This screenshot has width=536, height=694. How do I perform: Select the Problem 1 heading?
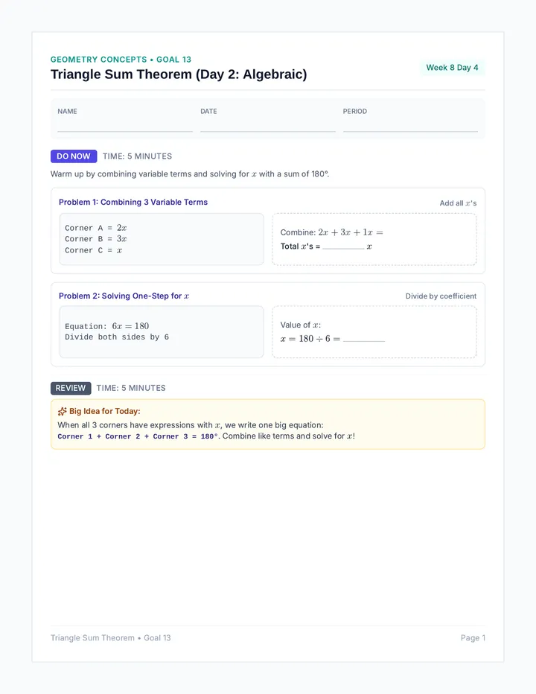tap(133, 203)
